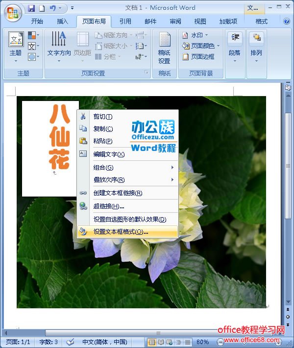
Task: Open the 水印 watermark dropdown
Action: (195, 35)
